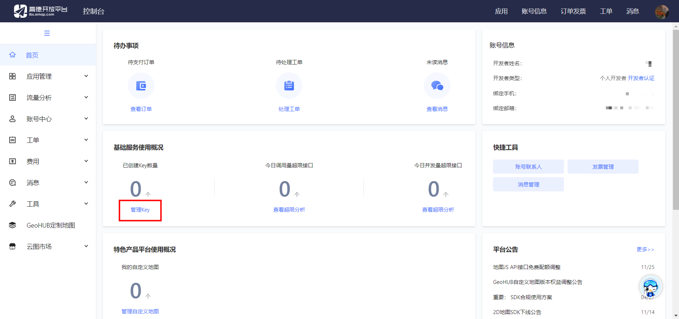Viewport: 679px width, 319px height.
Task: Click the chat bubble icon under 未读消息
Action: [x=437, y=86]
